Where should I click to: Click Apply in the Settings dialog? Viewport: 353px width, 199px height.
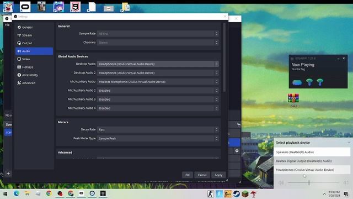[218, 175]
